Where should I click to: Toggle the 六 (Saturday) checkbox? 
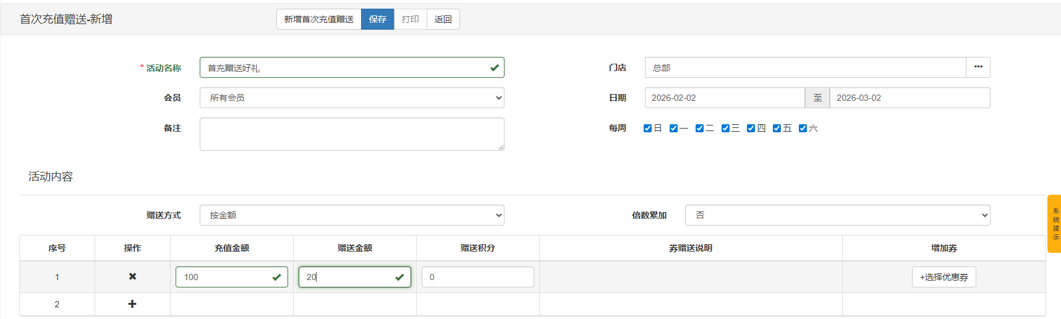click(x=803, y=129)
